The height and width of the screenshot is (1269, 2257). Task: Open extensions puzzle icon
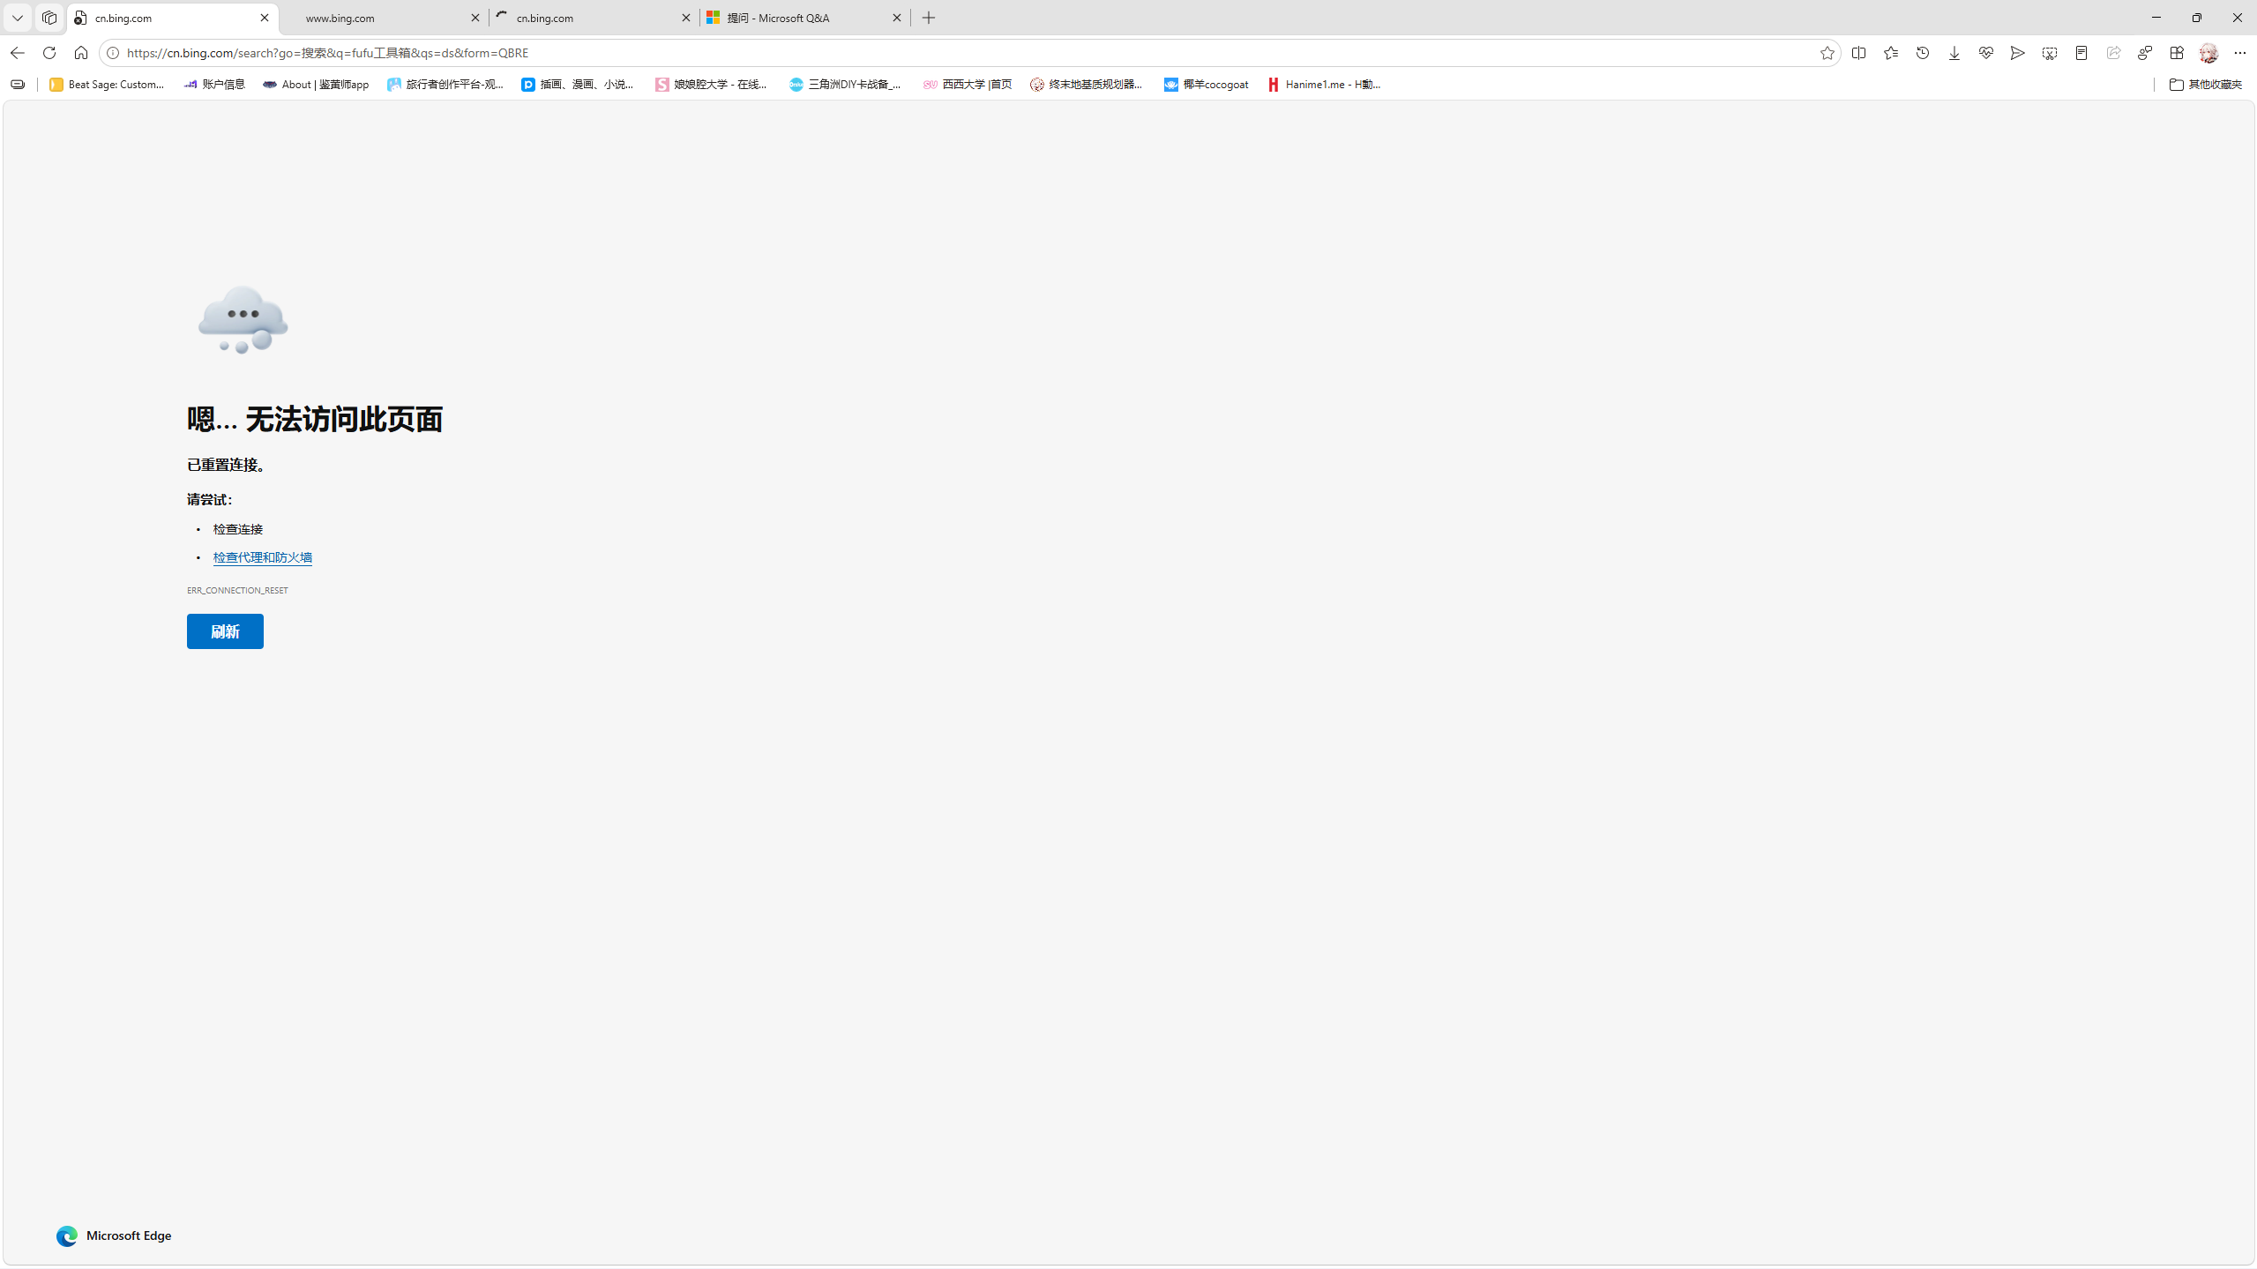2177,53
